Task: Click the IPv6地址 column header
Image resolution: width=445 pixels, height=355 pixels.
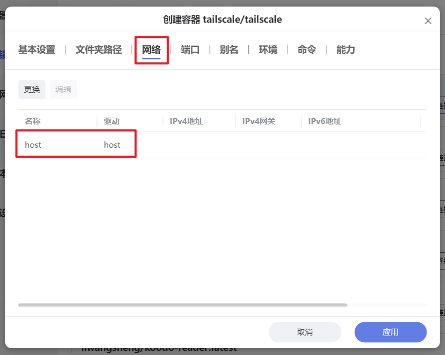Action: point(325,121)
